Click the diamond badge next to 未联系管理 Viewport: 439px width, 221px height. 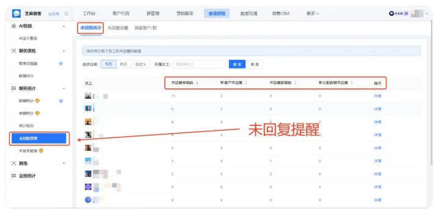(41, 151)
